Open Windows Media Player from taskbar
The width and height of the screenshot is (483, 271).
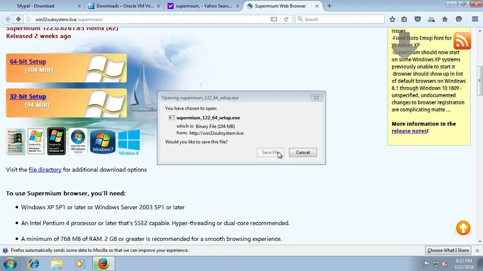(x=80, y=263)
